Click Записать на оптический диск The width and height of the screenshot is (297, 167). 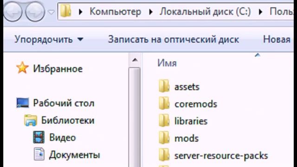174,39
